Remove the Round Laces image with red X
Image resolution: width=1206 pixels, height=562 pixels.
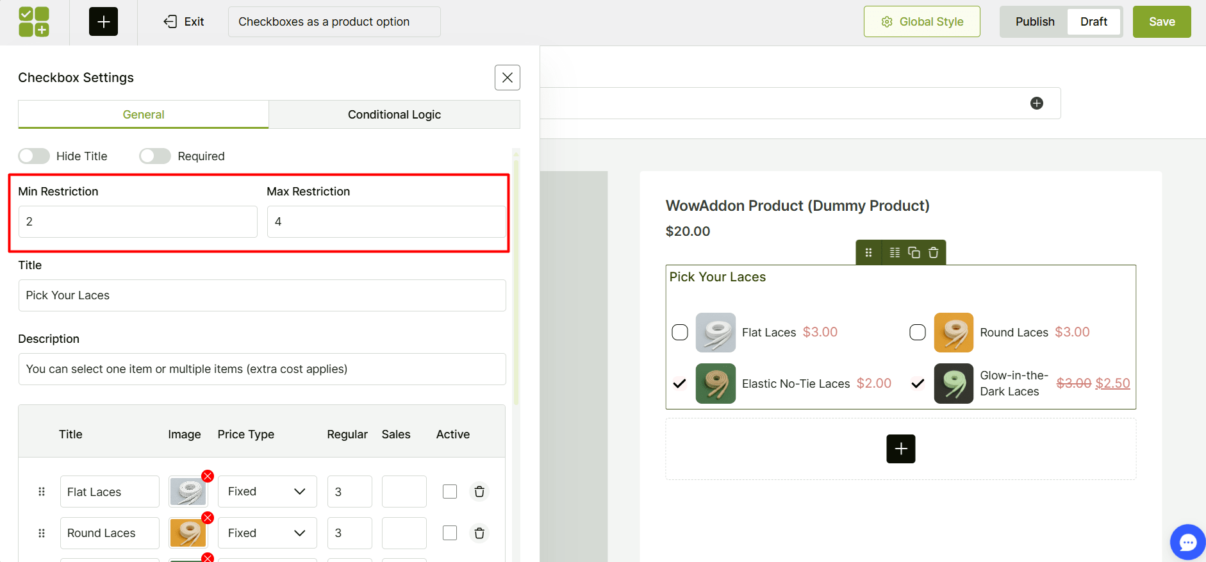pyautogui.click(x=208, y=518)
